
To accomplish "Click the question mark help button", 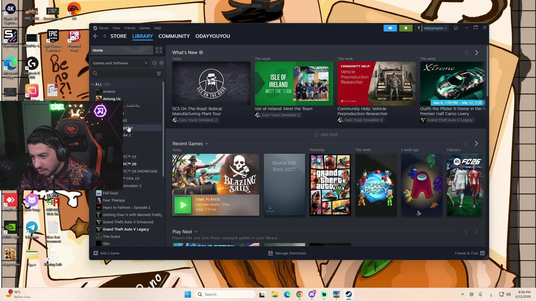I will tap(418, 28).
